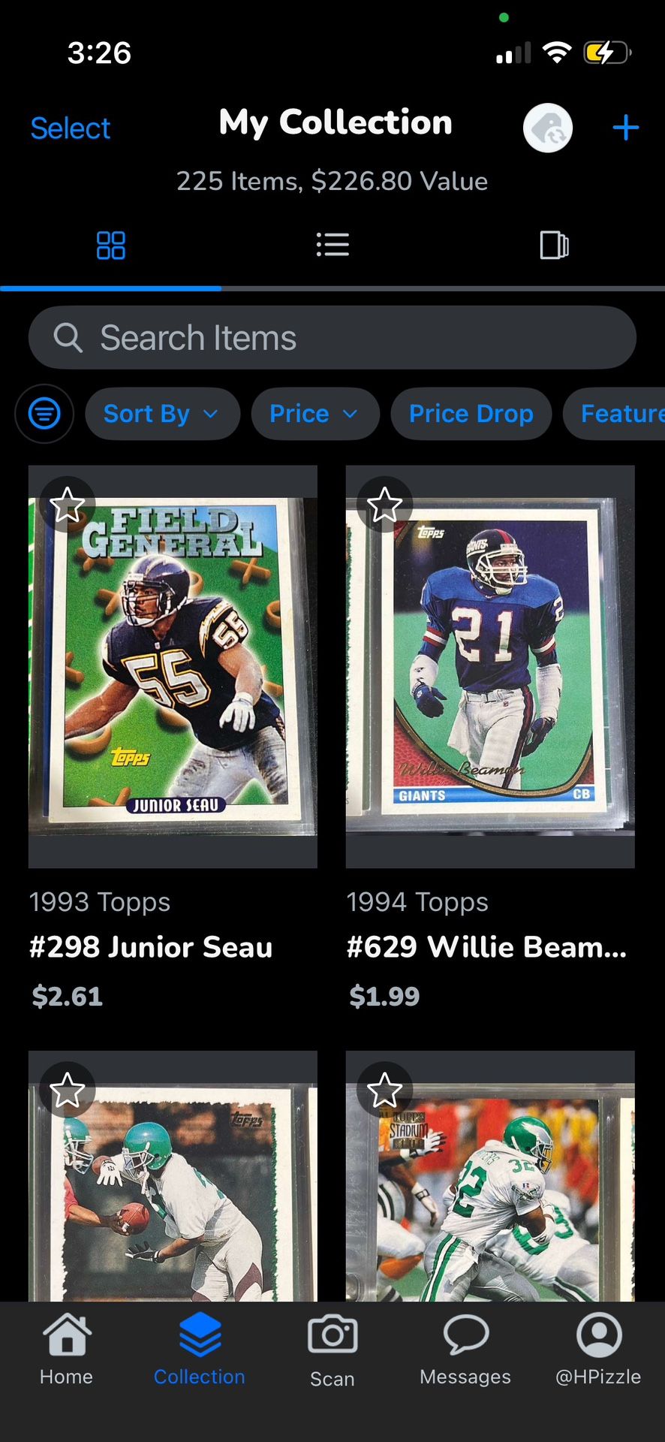Toggle star on the Stadium Club card
The height and width of the screenshot is (1442, 665).
(x=385, y=1090)
